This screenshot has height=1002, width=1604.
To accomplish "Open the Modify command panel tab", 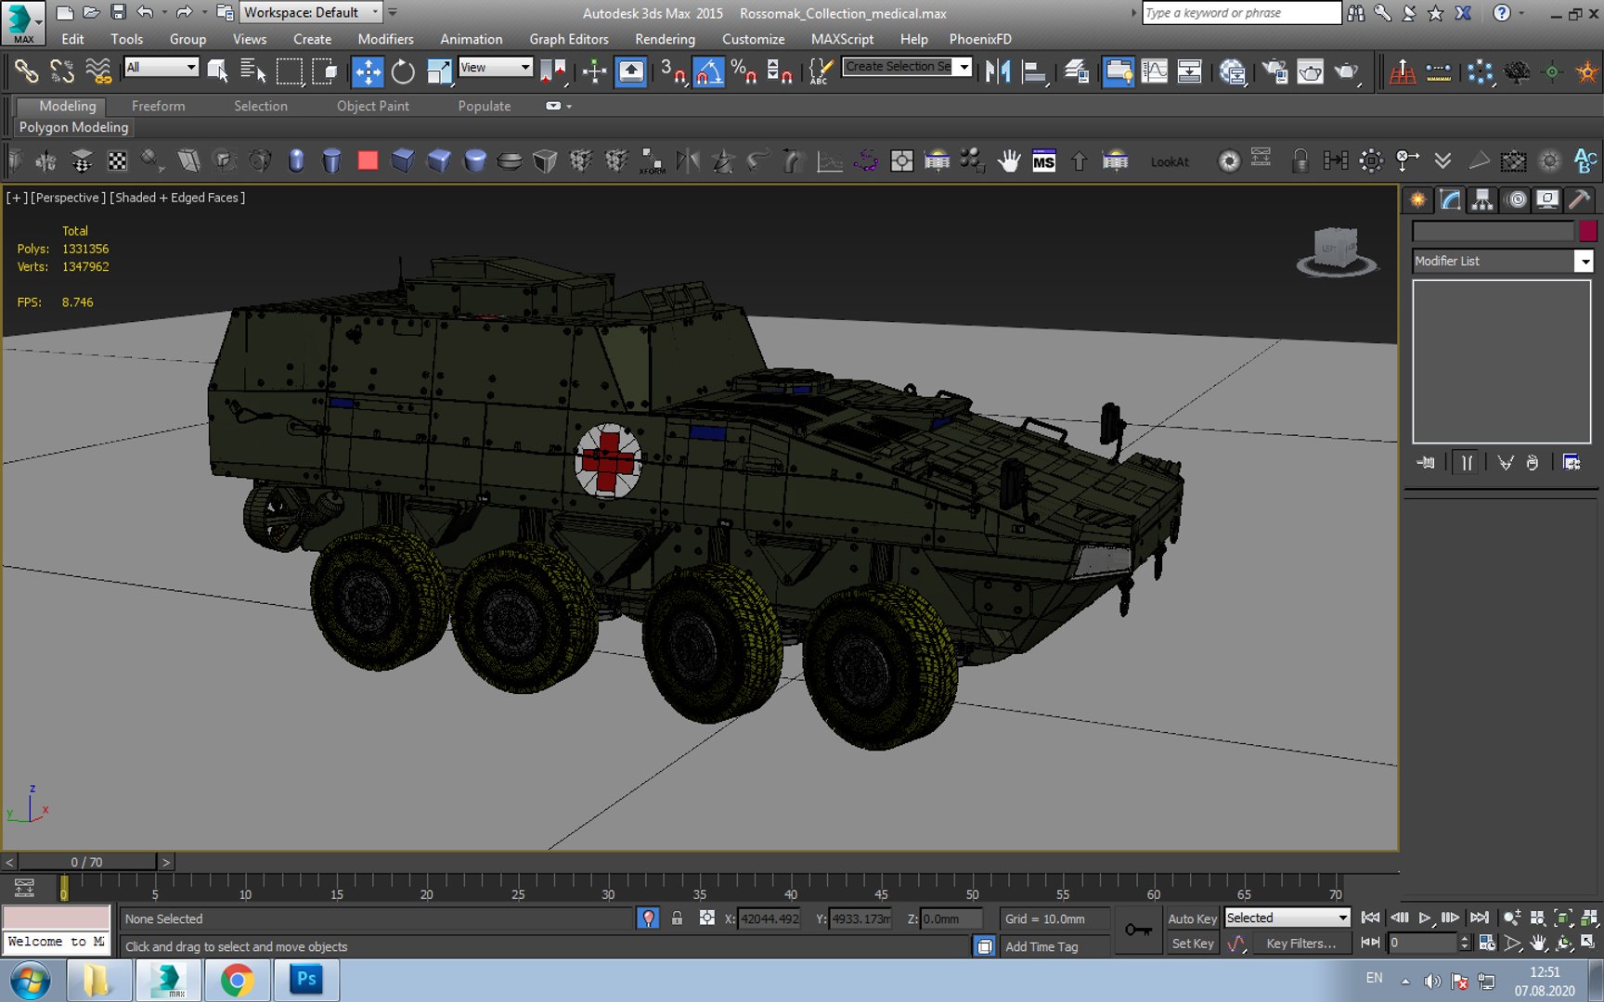I will (1450, 199).
